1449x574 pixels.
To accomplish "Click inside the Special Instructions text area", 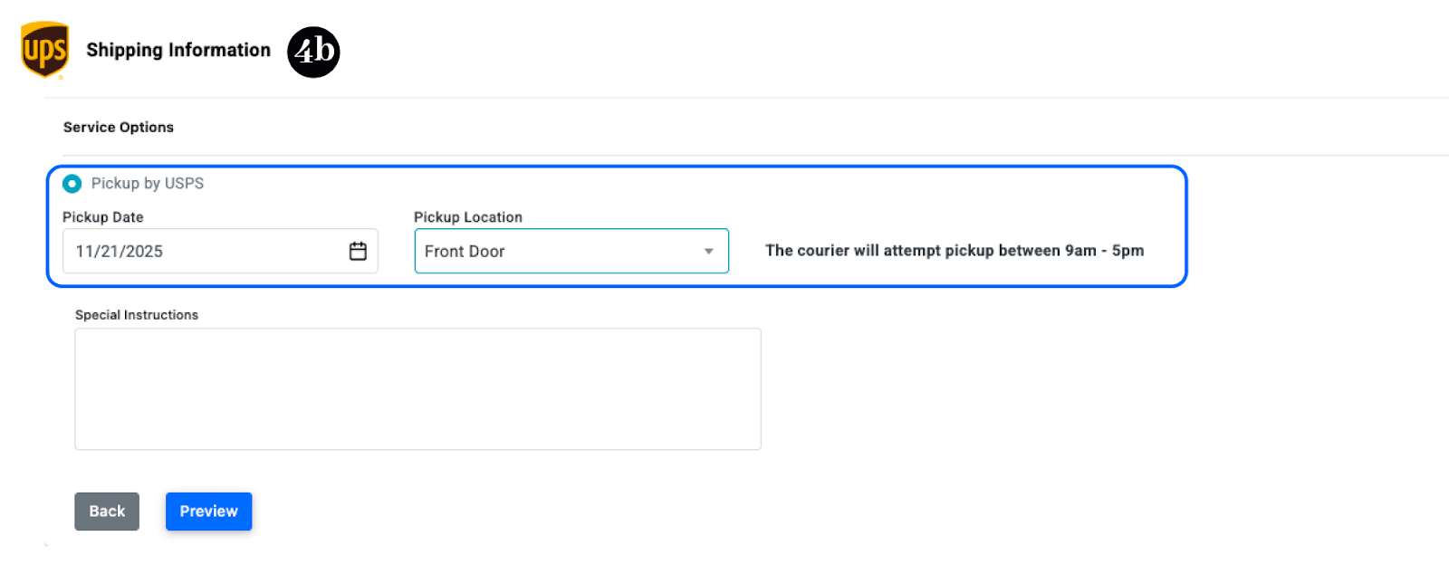I will (417, 388).
